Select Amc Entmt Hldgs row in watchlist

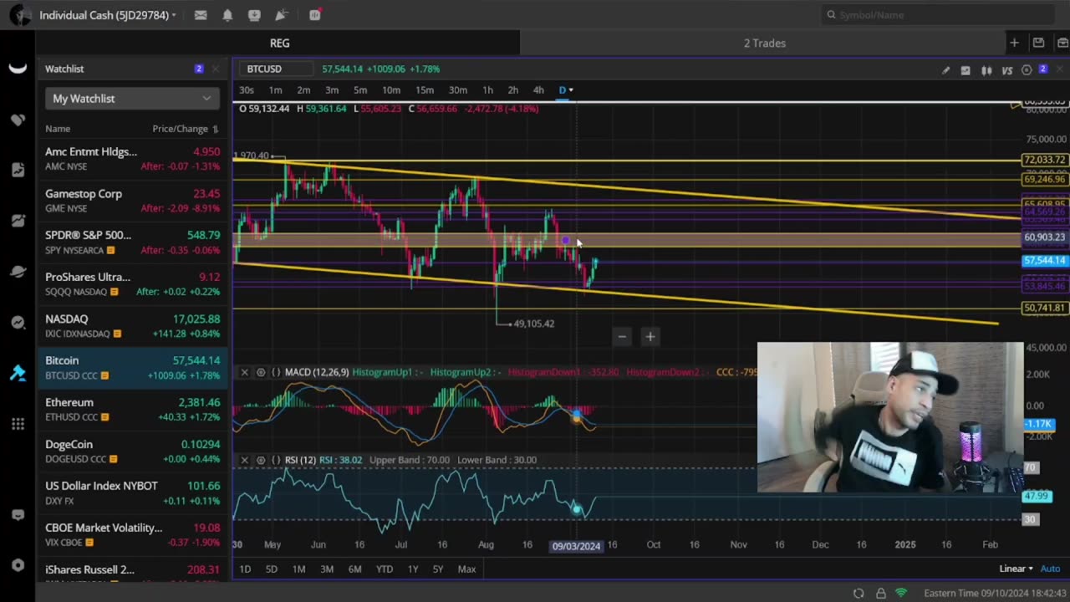[132, 159]
